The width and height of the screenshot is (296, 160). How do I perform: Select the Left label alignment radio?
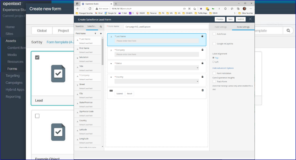pos(213,62)
